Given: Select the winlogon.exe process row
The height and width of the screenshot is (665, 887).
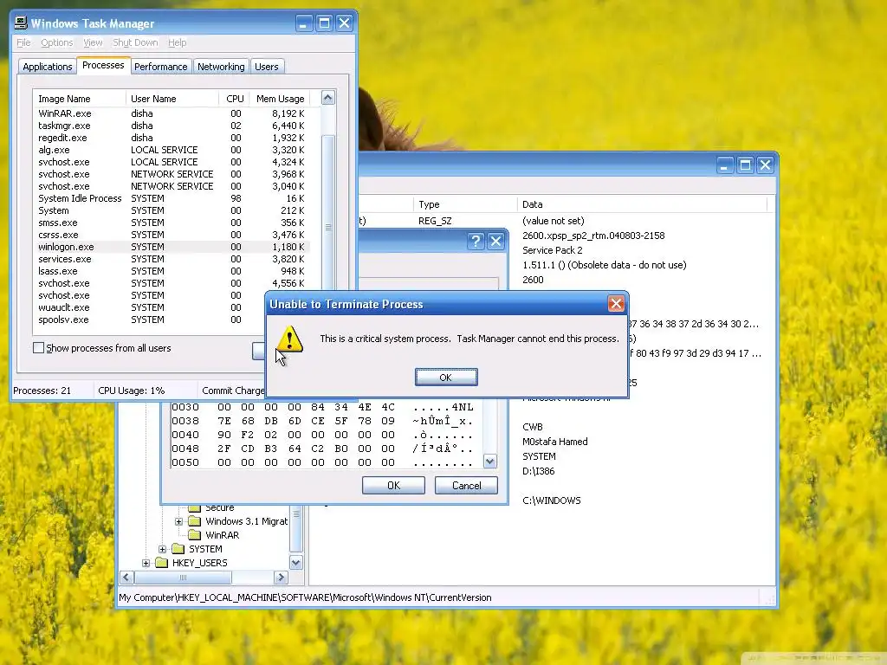Looking at the screenshot, I should [172, 247].
